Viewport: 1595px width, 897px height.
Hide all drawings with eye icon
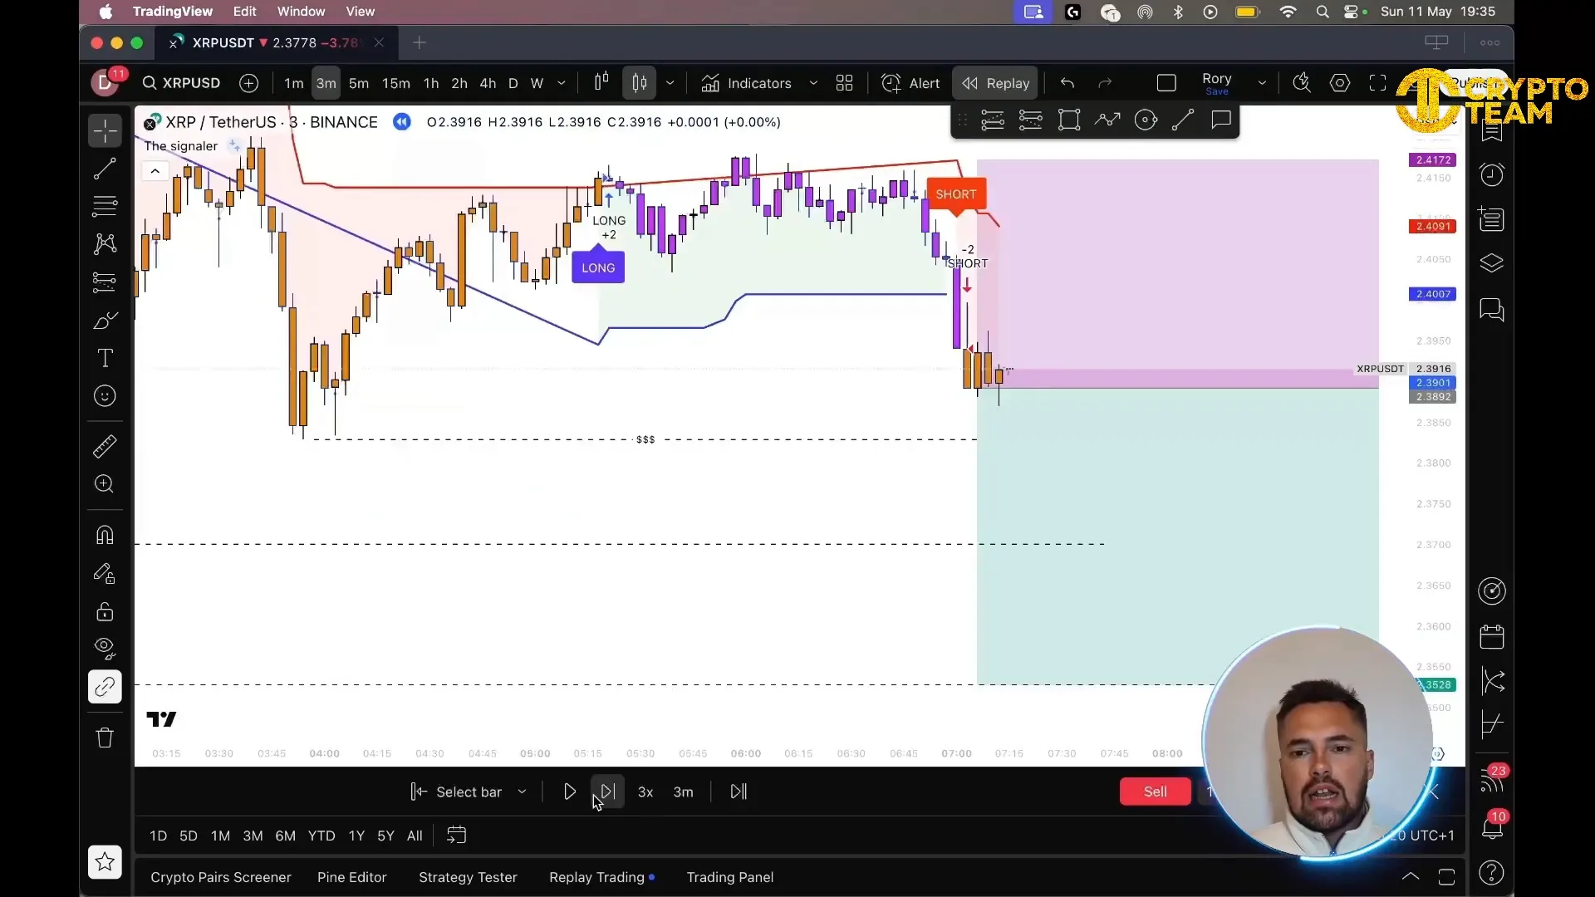tap(105, 648)
